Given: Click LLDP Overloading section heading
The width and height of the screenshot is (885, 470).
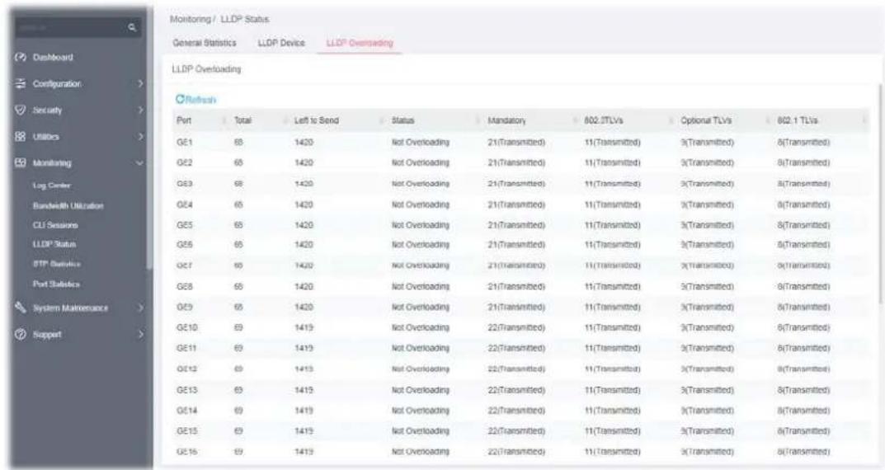Looking at the screenshot, I should point(206,68).
